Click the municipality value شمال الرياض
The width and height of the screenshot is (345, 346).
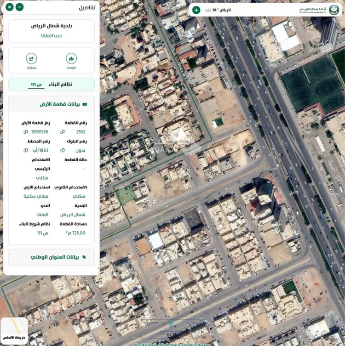coord(73,215)
